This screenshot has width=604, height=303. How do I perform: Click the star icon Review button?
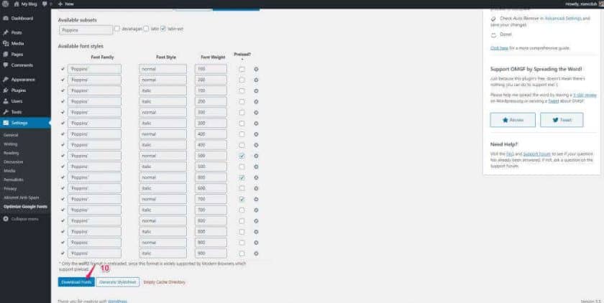tap(513, 120)
